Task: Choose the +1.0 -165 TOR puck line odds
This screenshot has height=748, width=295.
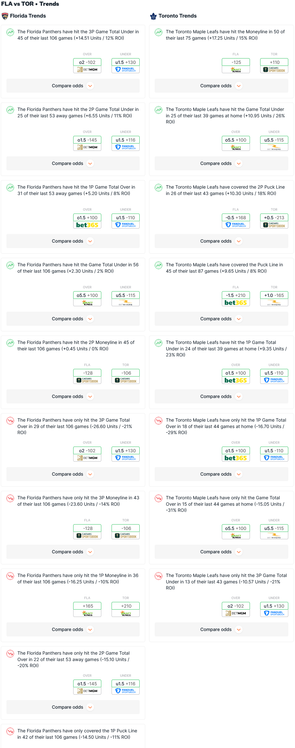Action: (x=274, y=295)
